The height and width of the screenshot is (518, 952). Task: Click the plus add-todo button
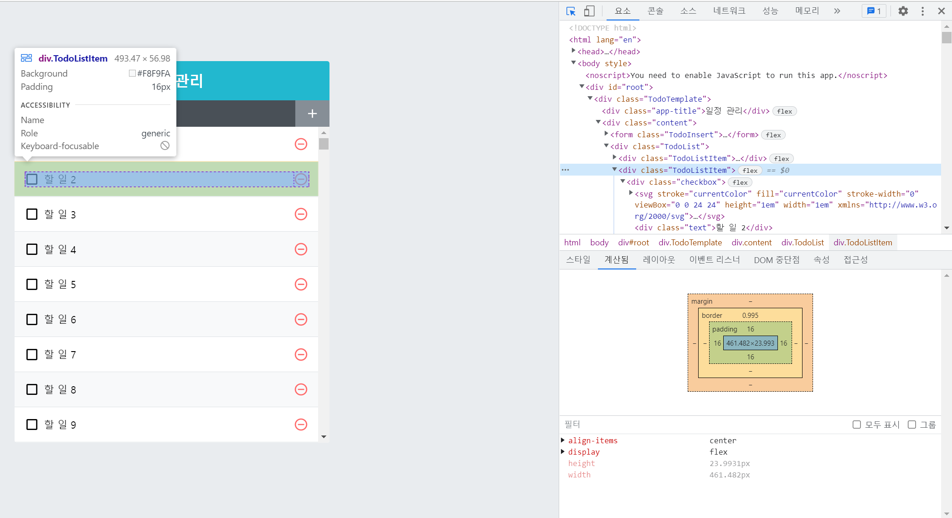click(x=312, y=114)
